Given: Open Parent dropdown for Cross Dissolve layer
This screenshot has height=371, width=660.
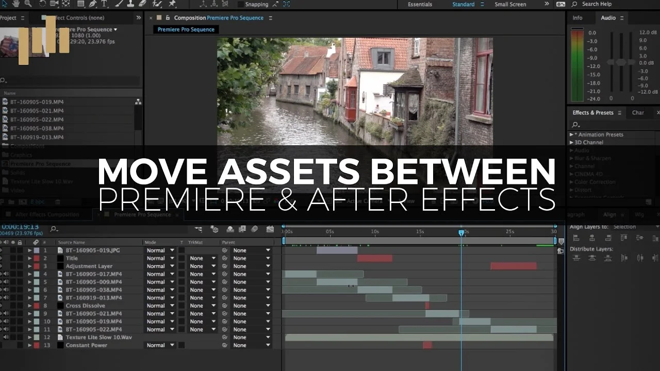Looking at the screenshot, I should coord(251,306).
